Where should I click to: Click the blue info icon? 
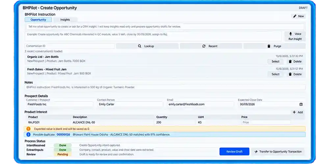(29, 134)
